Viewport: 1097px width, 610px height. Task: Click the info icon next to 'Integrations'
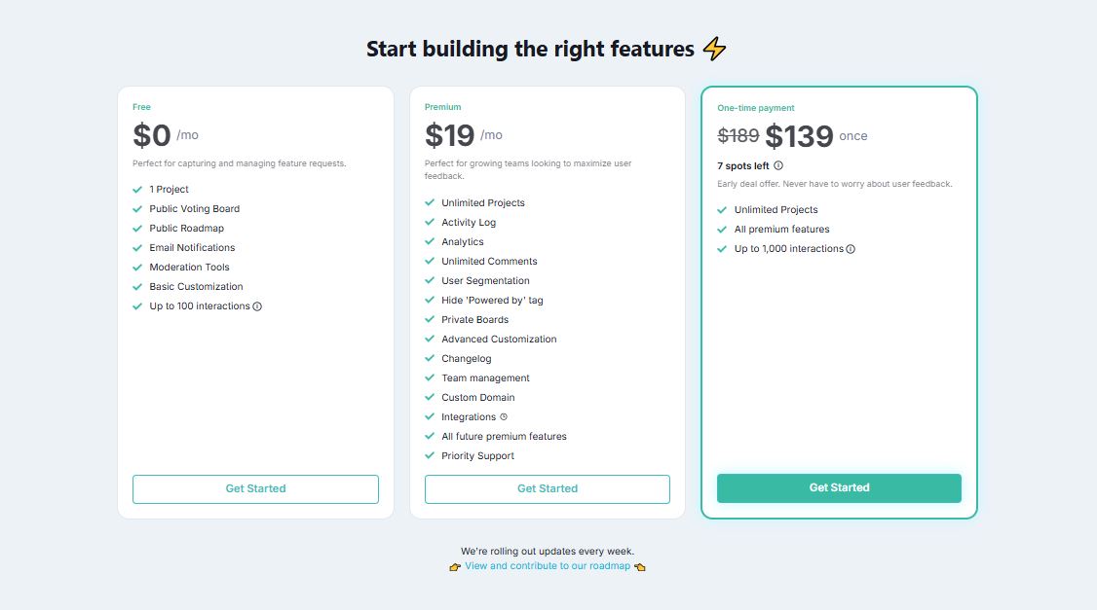click(503, 416)
